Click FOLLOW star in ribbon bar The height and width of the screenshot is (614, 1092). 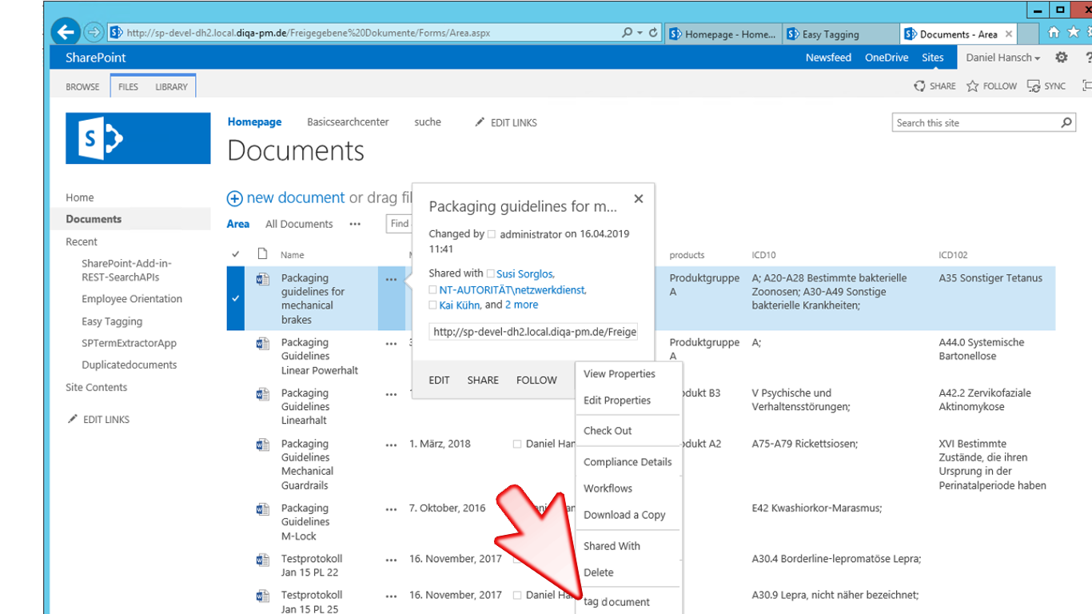pyautogui.click(x=972, y=86)
